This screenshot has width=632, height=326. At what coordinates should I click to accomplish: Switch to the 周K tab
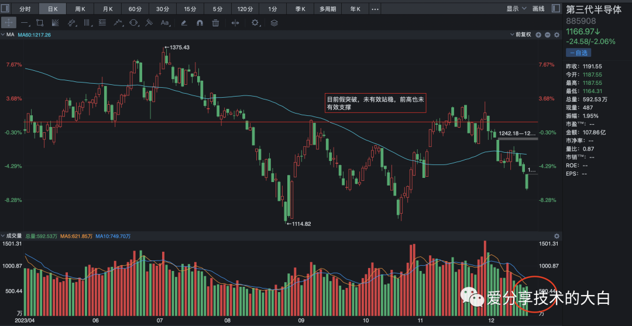(x=80, y=9)
